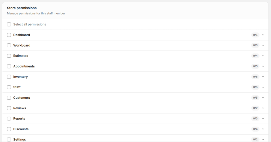The image size is (271, 142).
Task: Enable the Dashboard permissions checkbox
Action: pyautogui.click(x=9, y=35)
